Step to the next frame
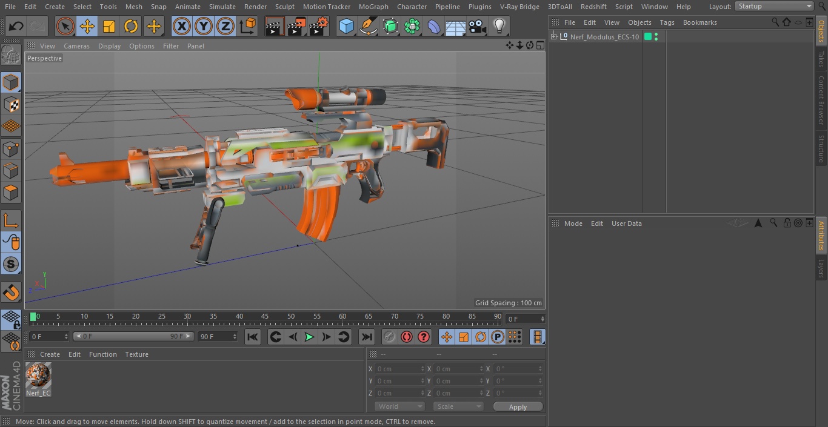 tap(326, 337)
